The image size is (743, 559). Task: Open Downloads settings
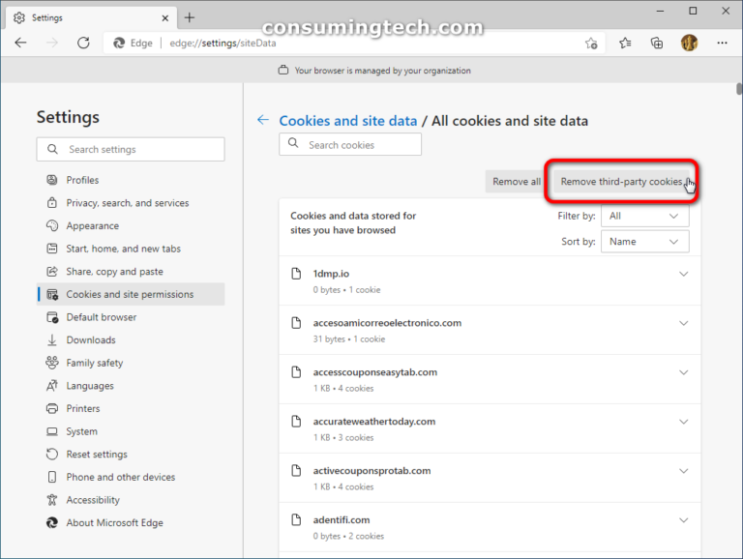pyautogui.click(x=131, y=340)
